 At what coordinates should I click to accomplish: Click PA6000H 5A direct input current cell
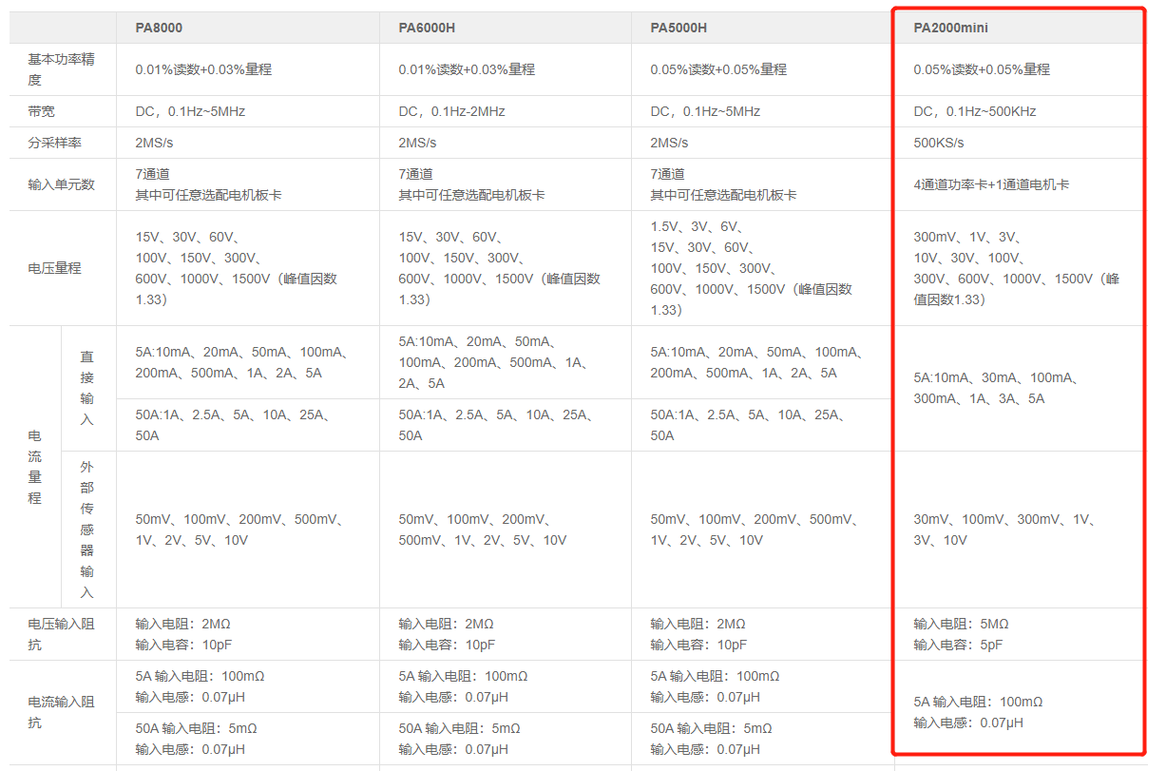(x=493, y=362)
